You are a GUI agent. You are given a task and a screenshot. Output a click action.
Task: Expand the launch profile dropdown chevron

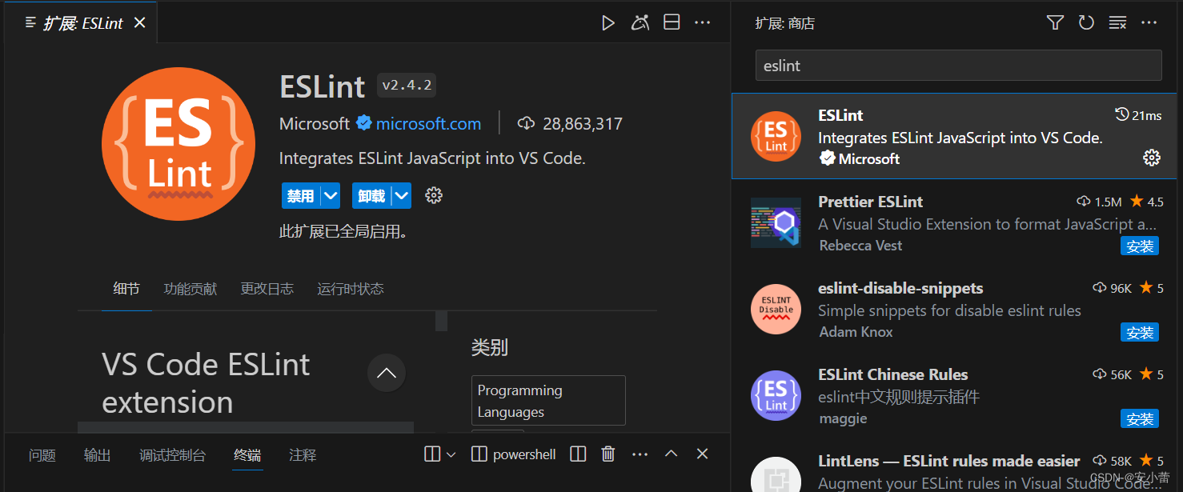pos(451,454)
